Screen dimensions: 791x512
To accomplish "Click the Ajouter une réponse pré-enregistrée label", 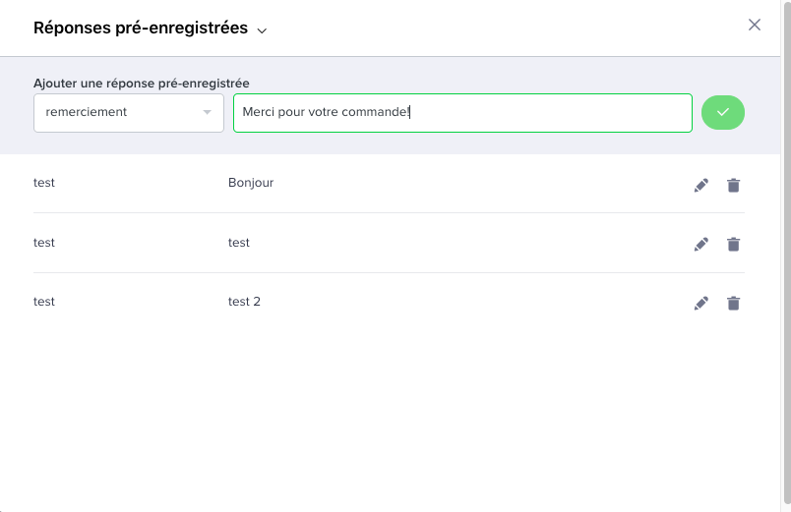I will [142, 84].
